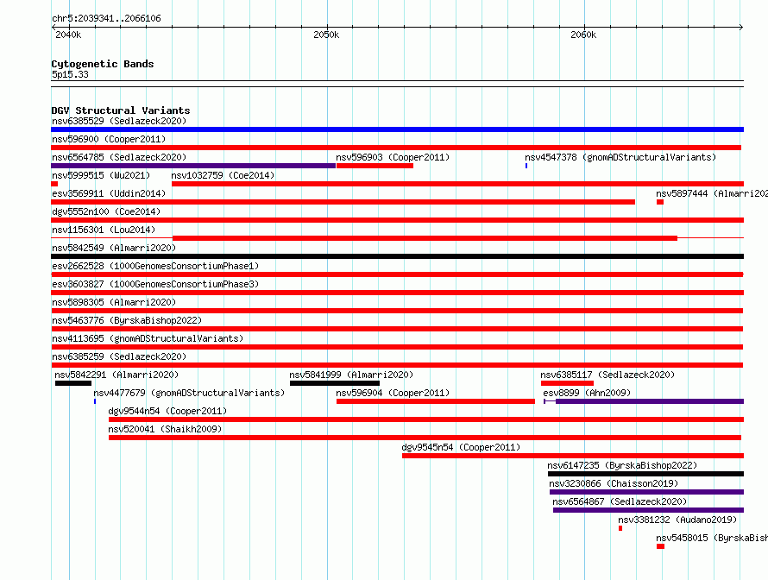Click black nsv5841999 variant bar
Viewport: 768px width, 580px height.
click(335, 383)
